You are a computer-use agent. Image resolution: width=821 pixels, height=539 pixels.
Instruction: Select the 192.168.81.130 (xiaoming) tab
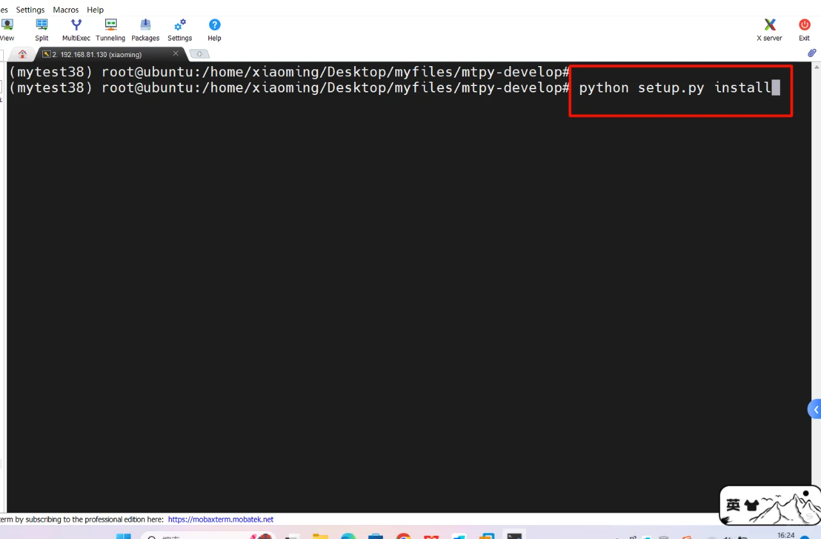click(110, 54)
